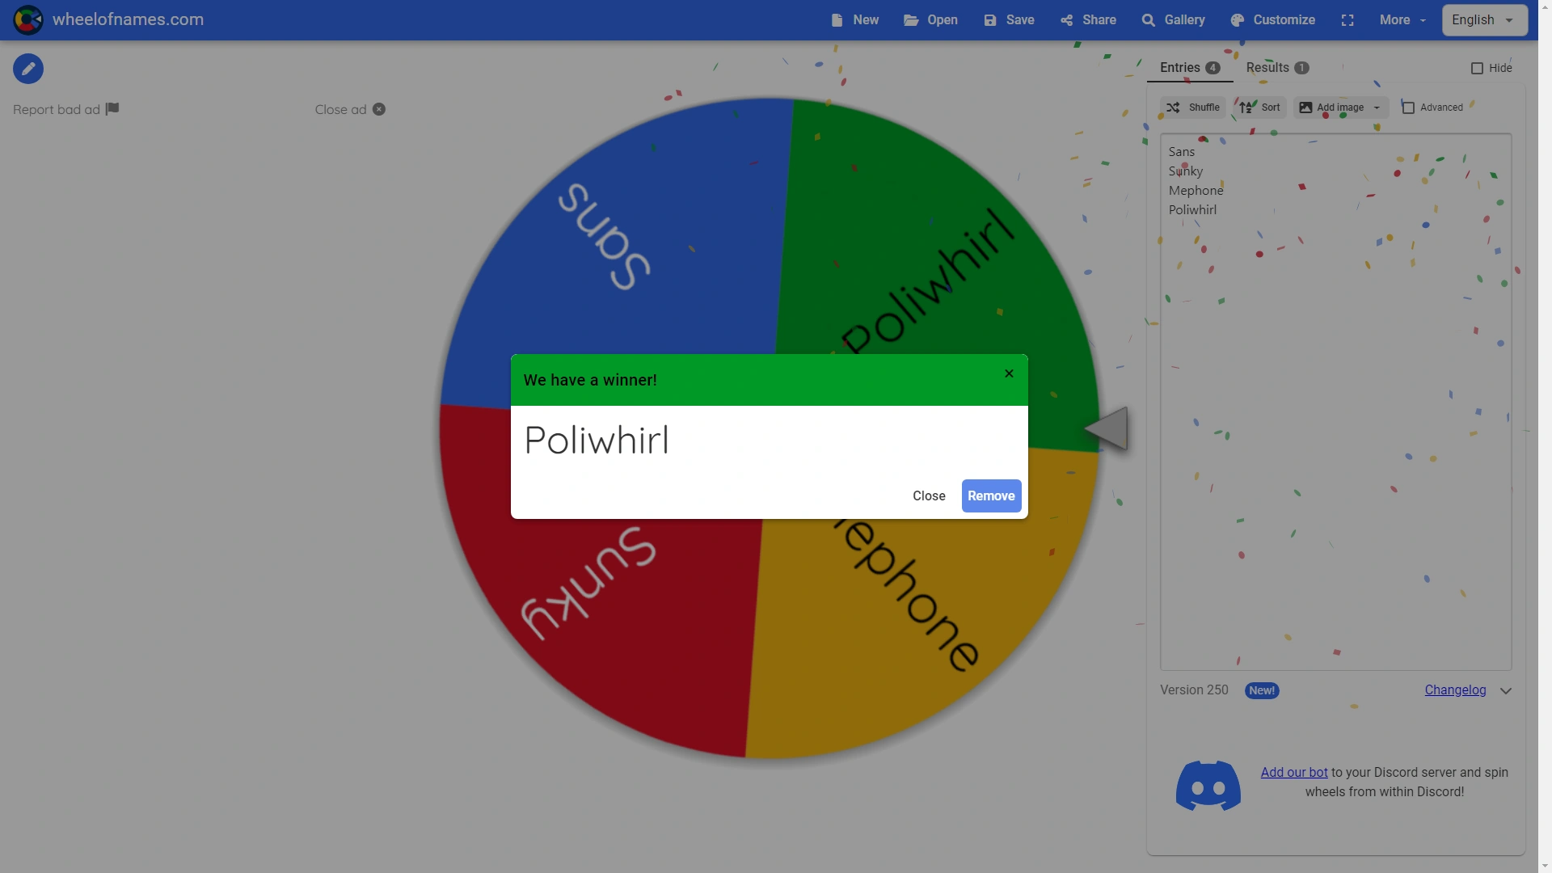Remove the winner Poliwhirl
Image resolution: width=1552 pixels, height=873 pixels.
point(991,496)
